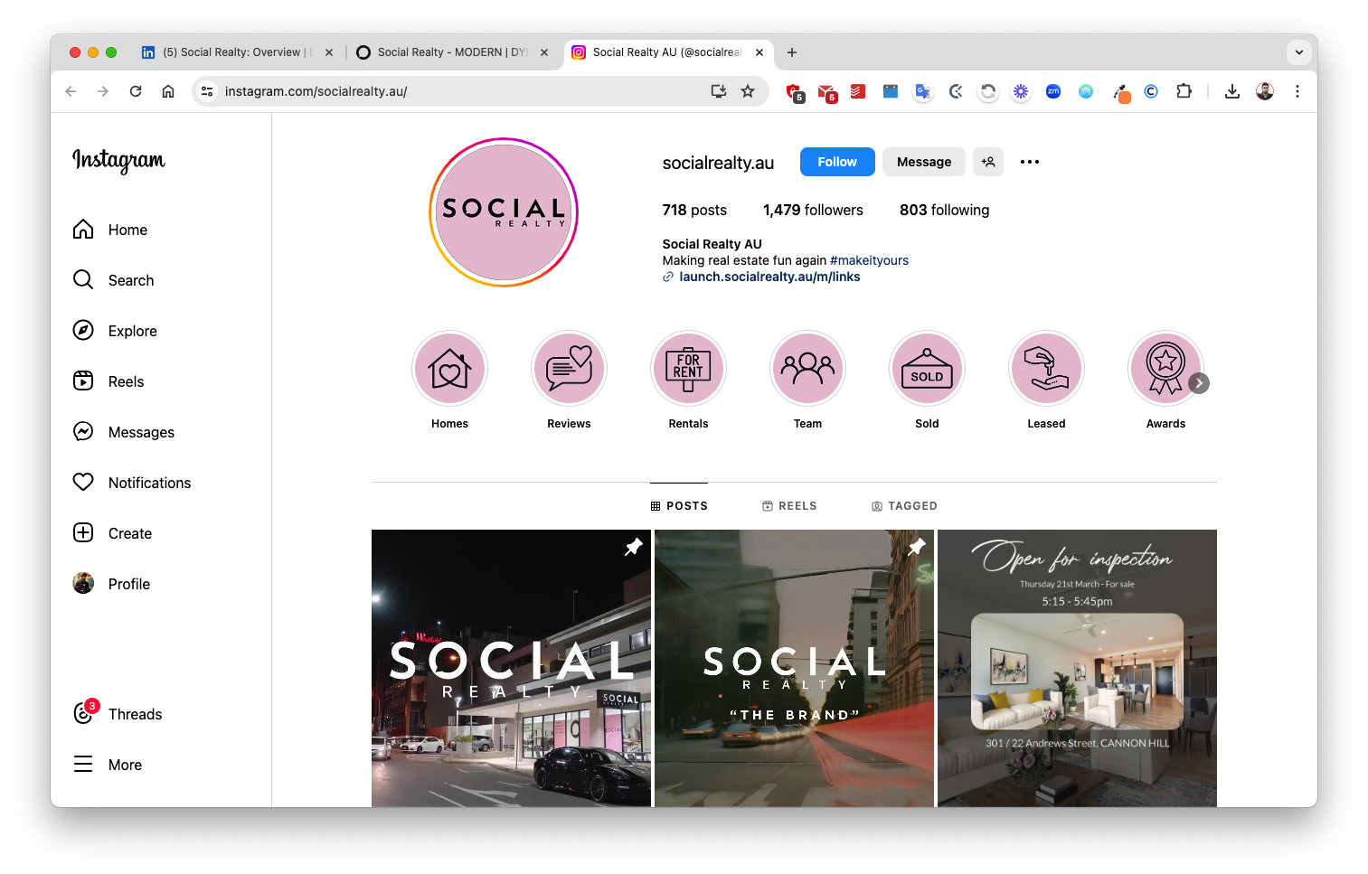This screenshot has height=874, width=1368.
Task: Click the Message button
Action: [923, 162]
